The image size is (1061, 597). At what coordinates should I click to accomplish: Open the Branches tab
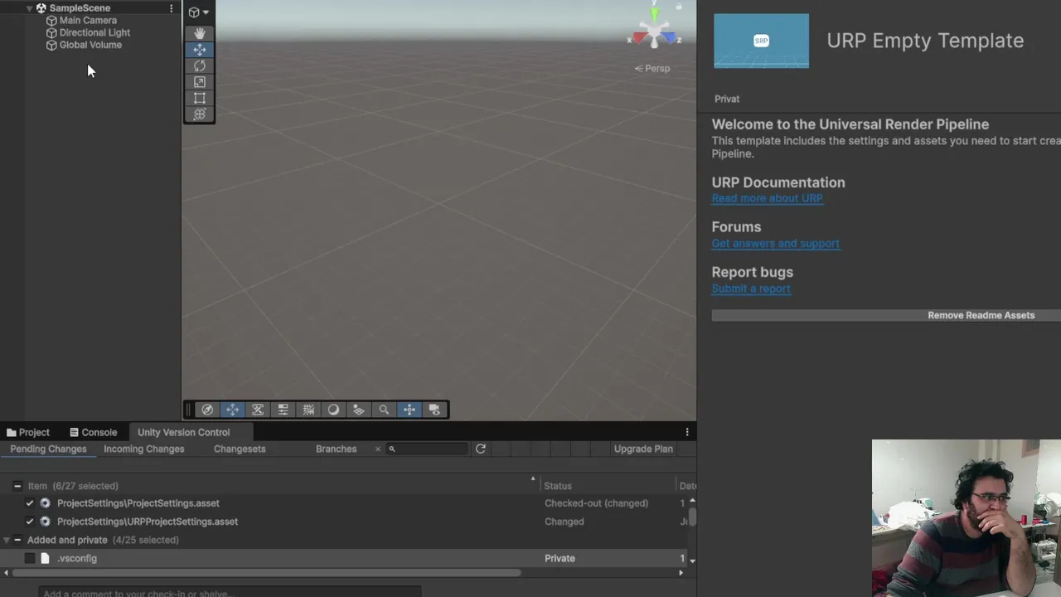coord(336,449)
